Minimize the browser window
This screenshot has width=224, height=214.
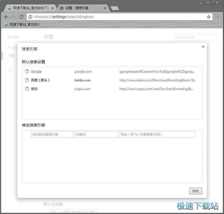pos(201,2)
